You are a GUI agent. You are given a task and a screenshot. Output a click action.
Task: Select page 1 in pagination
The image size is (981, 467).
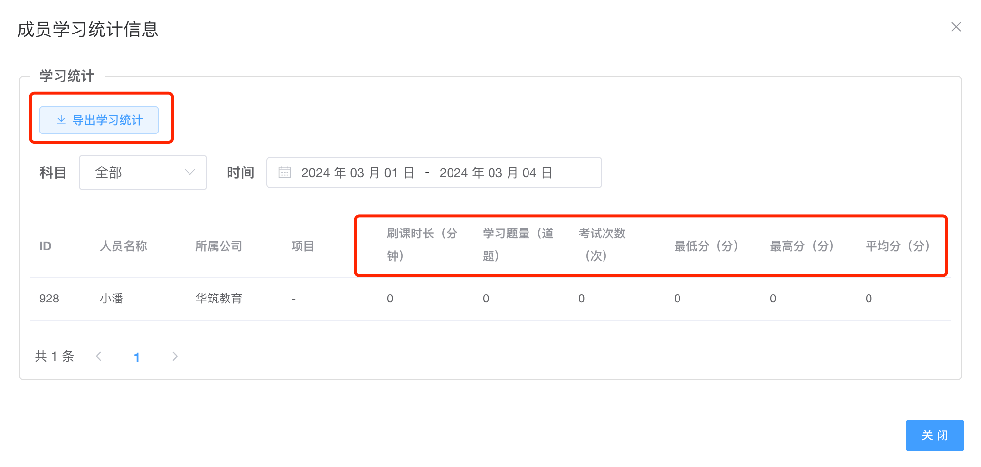137,357
